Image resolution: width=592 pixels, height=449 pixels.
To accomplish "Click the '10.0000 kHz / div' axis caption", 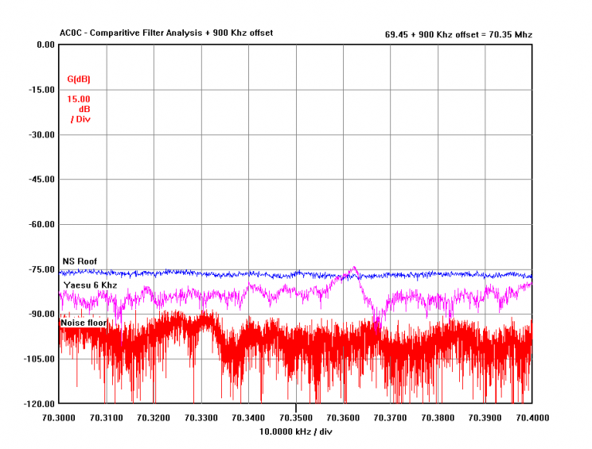I will tap(296, 431).
